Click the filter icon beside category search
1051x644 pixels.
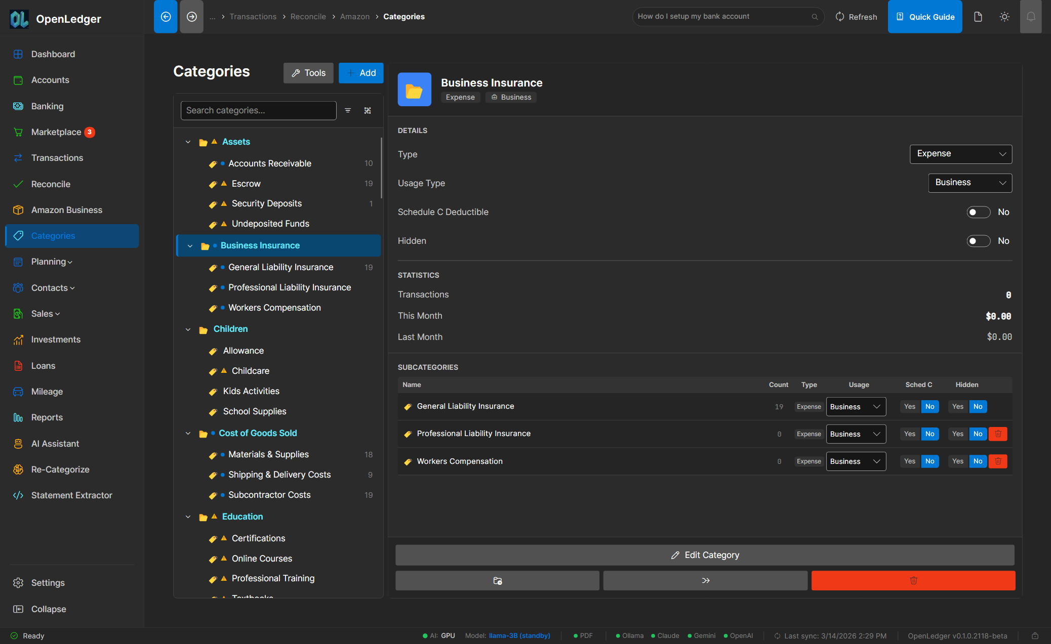pos(348,110)
